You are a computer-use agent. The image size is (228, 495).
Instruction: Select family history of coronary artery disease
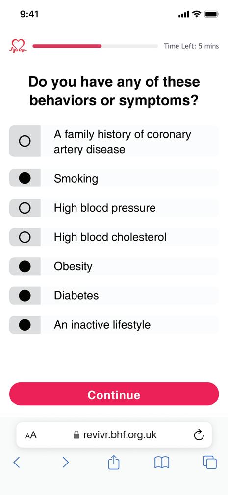[114, 141]
